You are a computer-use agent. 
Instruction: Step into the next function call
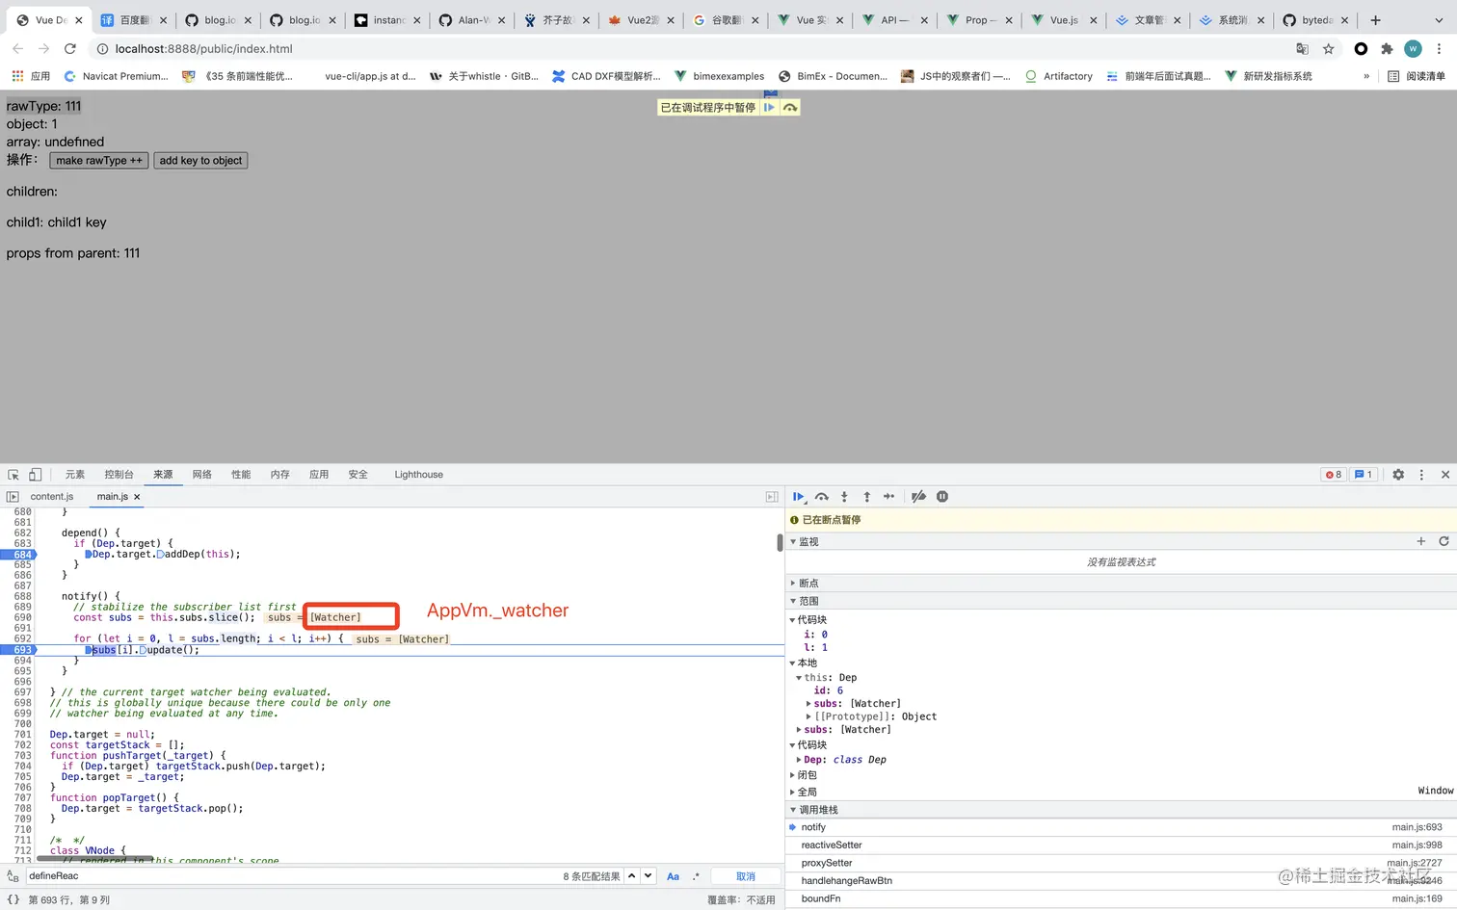click(x=844, y=497)
